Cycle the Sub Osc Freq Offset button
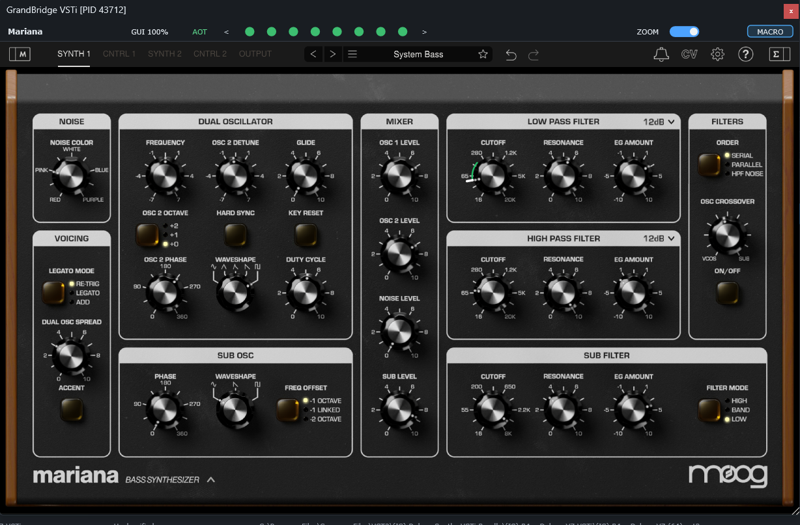The height and width of the screenshot is (525, 800). [288, 410]
